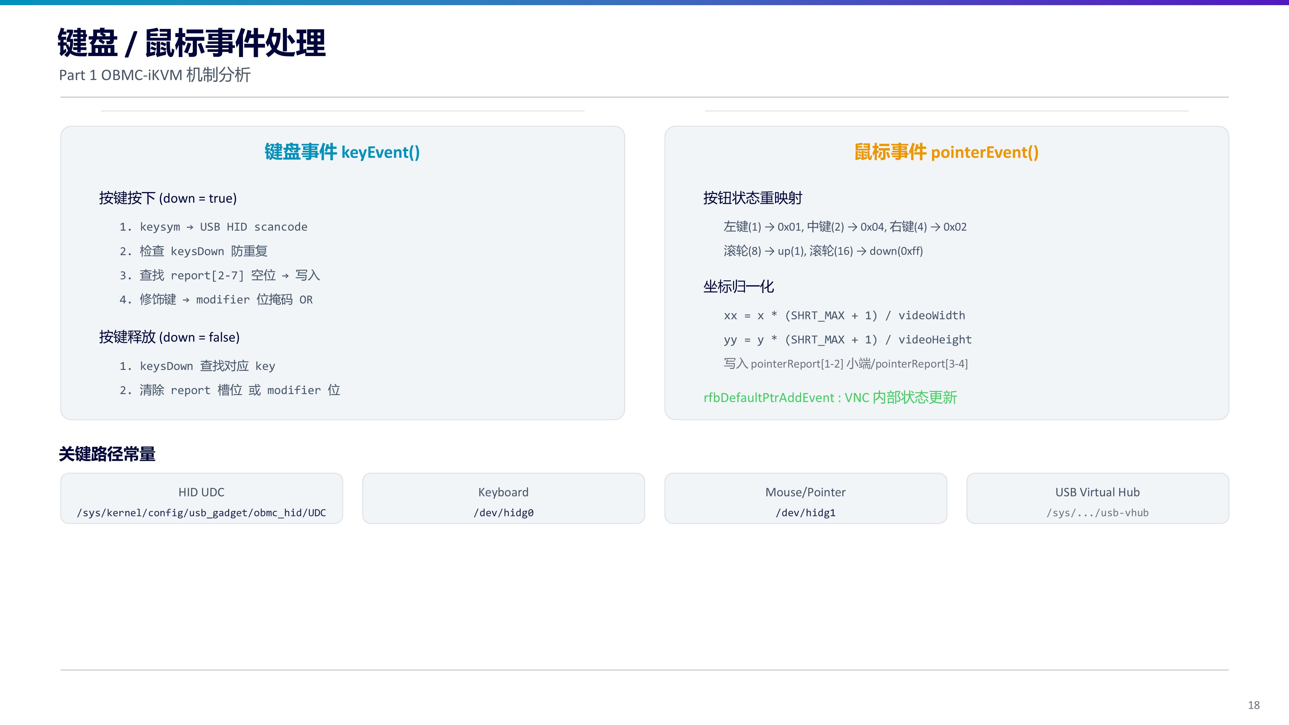The width and height of the screenshot is (1289, 725).
Task: Select the 坐标归一化 subheading
Action: 739,287
